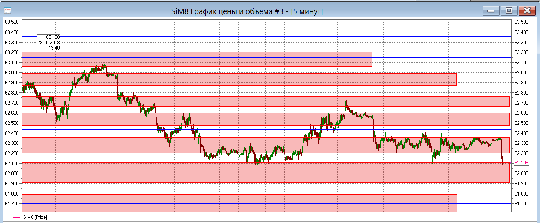Click the '62 300' label on the right axis

coord(522,143)
